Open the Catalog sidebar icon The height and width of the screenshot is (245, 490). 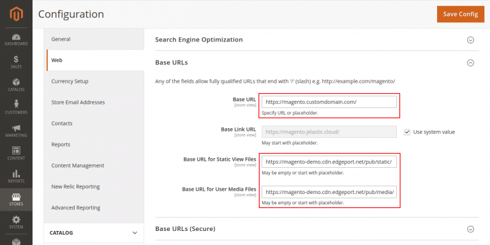[16, 85]
